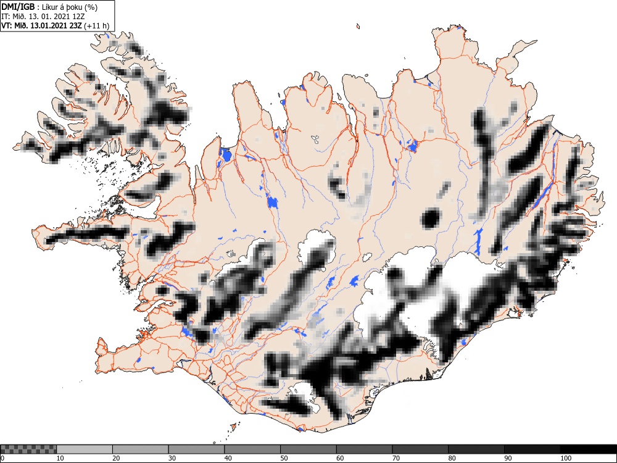Select the valid time line "VT: Mið. 13.01.2021 23Z"
The image size is (617, 463).
click(42, 25)
